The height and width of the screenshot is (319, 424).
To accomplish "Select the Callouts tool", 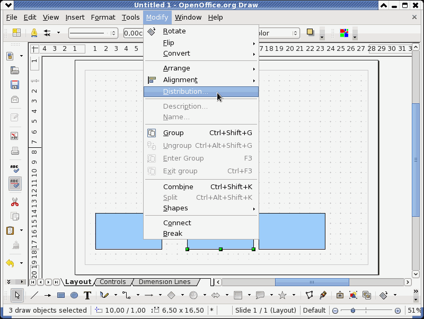I will pos(260,295).
